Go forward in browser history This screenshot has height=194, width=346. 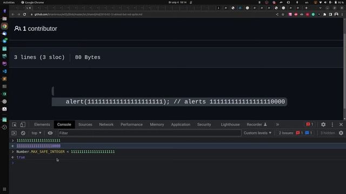click(x=19, y=15)
